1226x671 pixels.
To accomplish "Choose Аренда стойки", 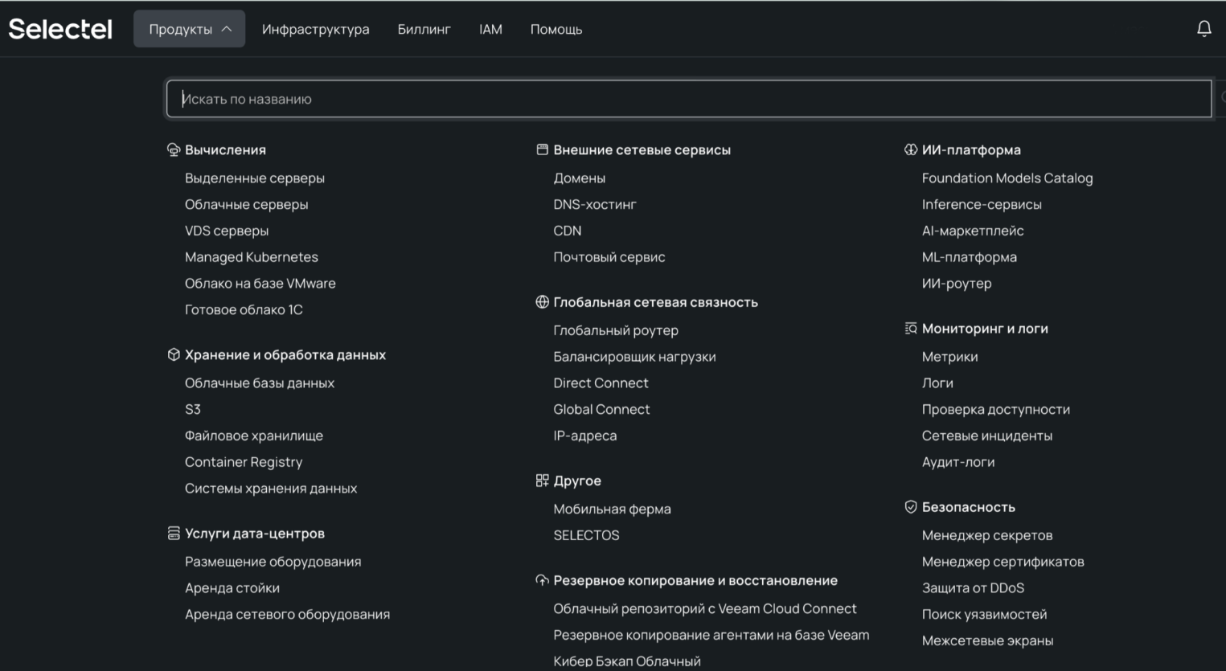I will click(x=232, y=587).
